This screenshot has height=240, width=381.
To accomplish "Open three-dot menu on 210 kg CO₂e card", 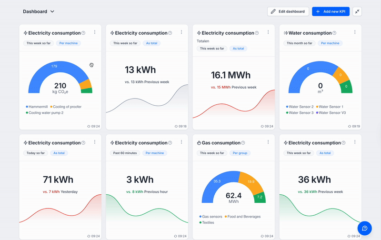I will click(x=95, y=32).
